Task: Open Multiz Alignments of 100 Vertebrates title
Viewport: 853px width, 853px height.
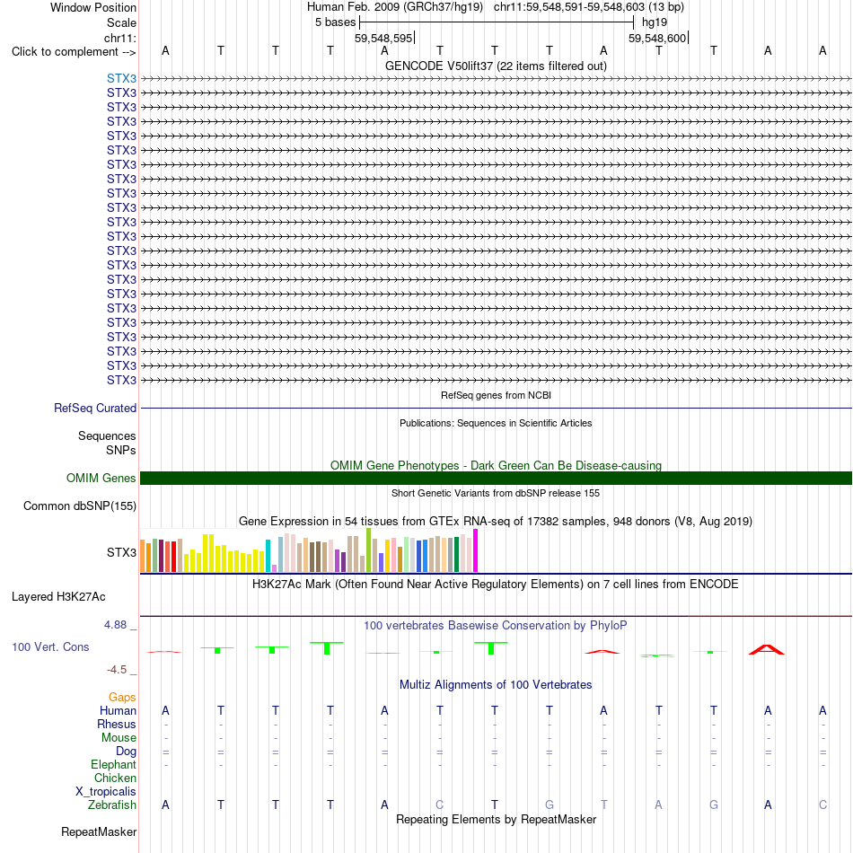Action: [x=496, y=685]
